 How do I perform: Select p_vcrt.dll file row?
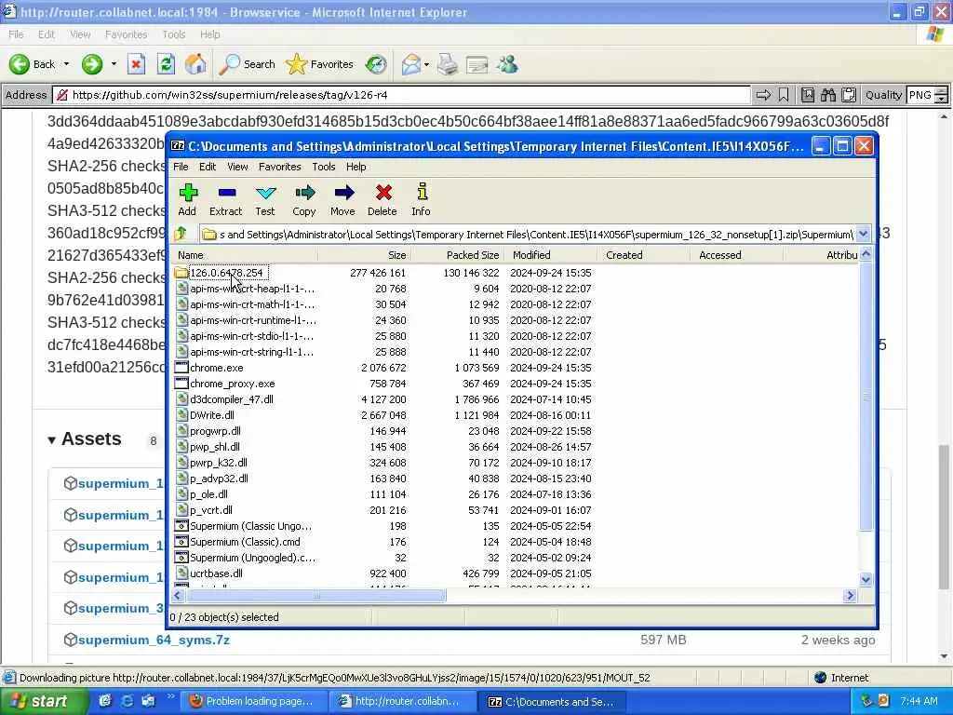tap(211, 510)
